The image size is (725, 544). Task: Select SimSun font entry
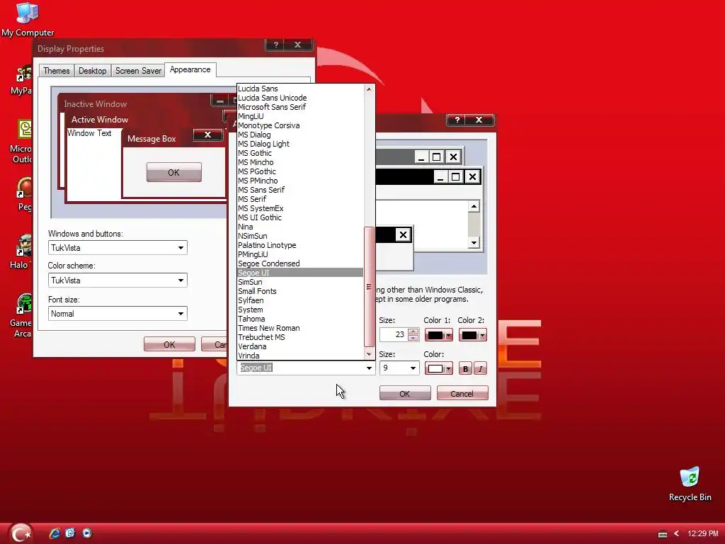click(300, 282)
